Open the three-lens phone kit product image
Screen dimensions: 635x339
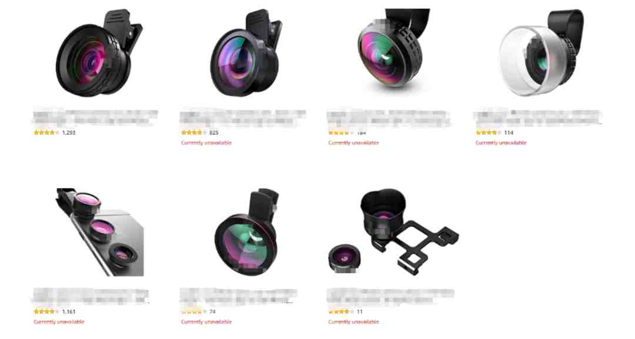click(100, 232)
